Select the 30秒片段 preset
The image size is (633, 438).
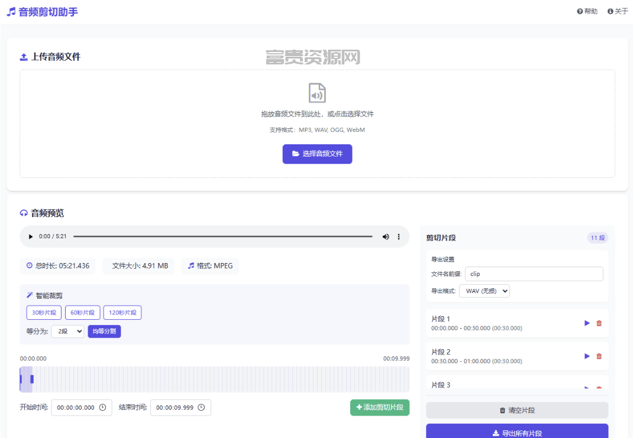pos(44,313)
